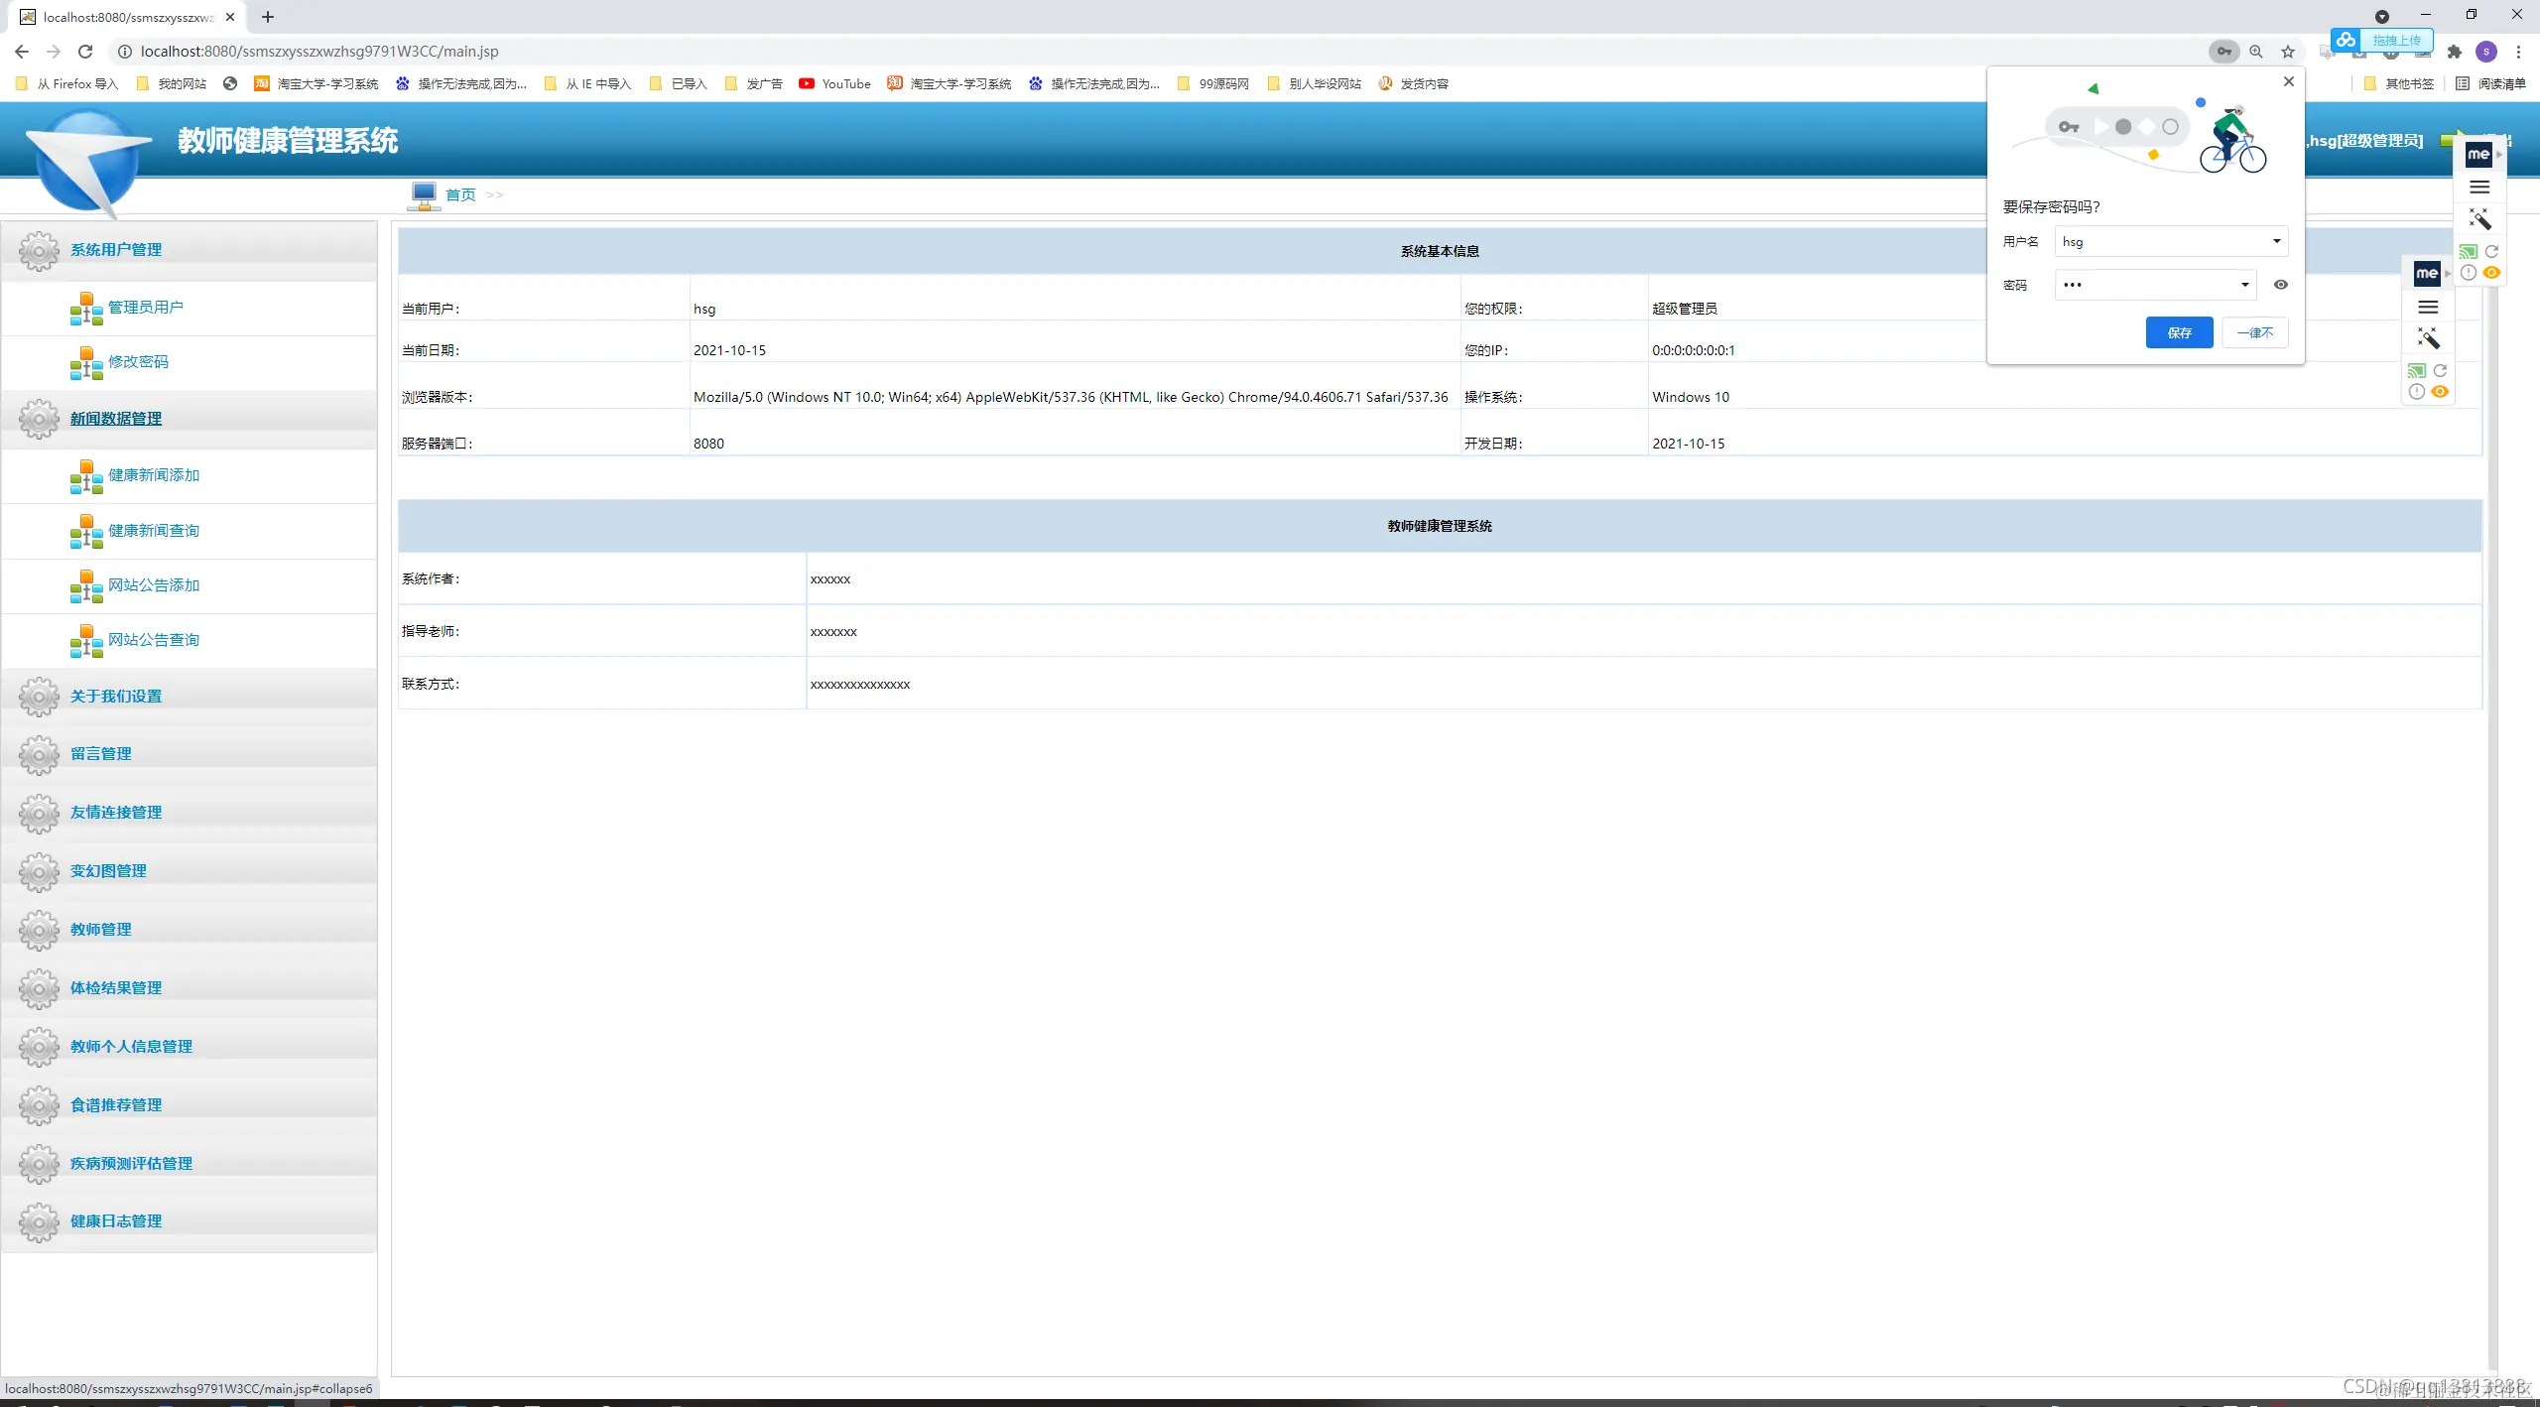Image resolution: width=2540 pixels, height=1407 pixels.
Task: Expand the 用户名 dropdown in save dialog
Action: pos(2276,241)
